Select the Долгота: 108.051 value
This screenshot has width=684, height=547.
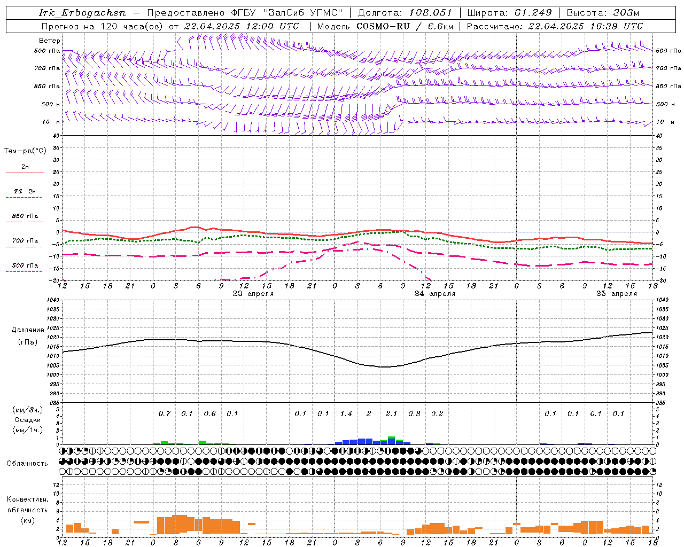[405, 13]
